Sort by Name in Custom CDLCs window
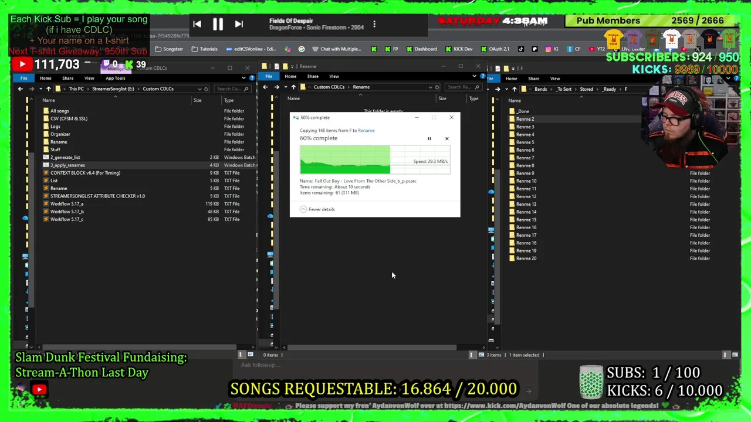 tap(48, 100)
